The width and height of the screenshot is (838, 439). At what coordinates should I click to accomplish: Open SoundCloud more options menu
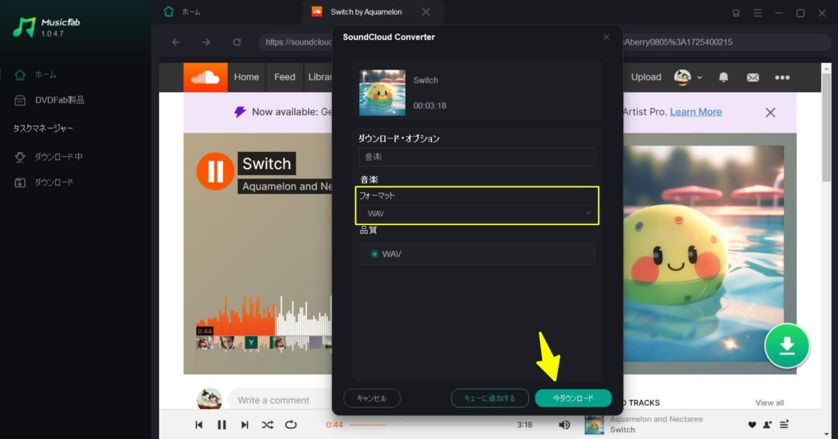pos(782,77)
